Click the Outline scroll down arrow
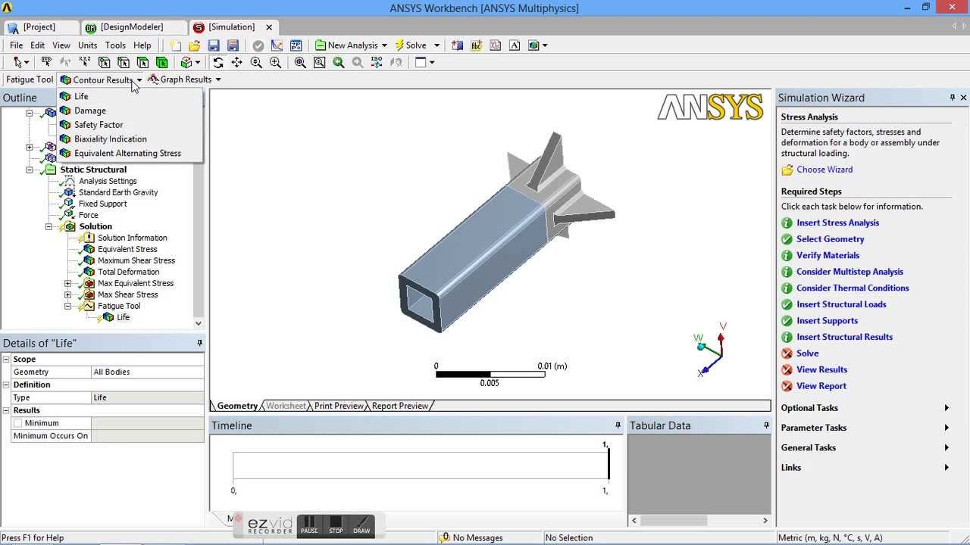This screenshot has height=545, width=970. [198, 323]
